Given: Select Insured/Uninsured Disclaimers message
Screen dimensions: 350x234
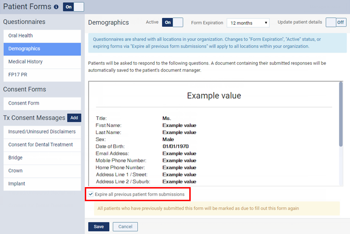Looking at the screenshot, I should [42, 132].
